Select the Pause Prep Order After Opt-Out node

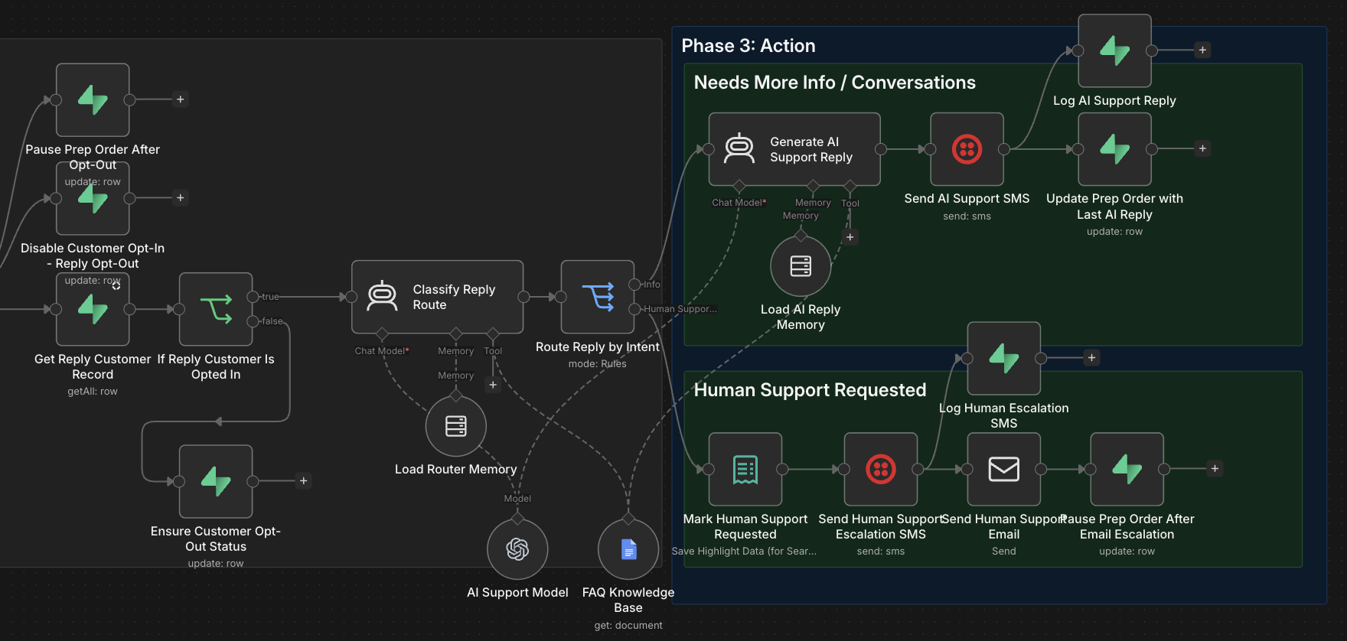point(93,100)
